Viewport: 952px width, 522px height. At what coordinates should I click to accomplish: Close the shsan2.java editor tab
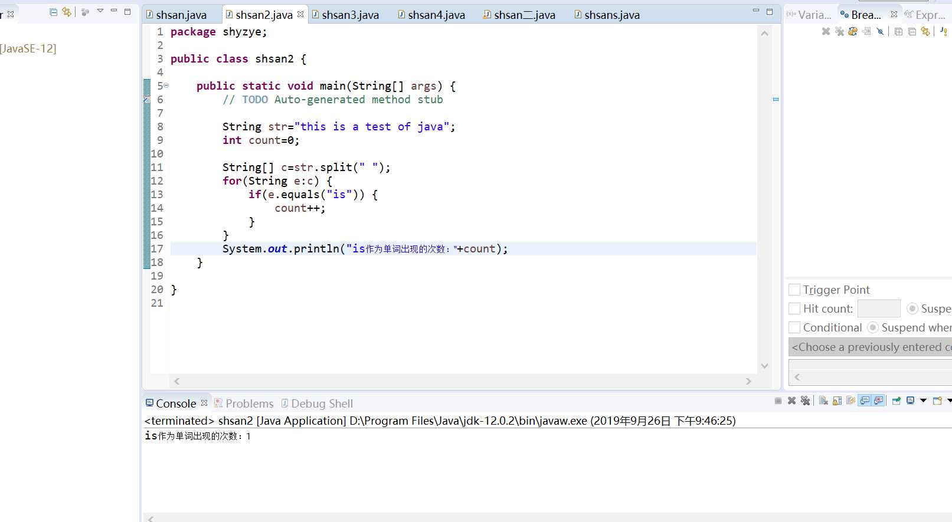click(x=300, y=14)
